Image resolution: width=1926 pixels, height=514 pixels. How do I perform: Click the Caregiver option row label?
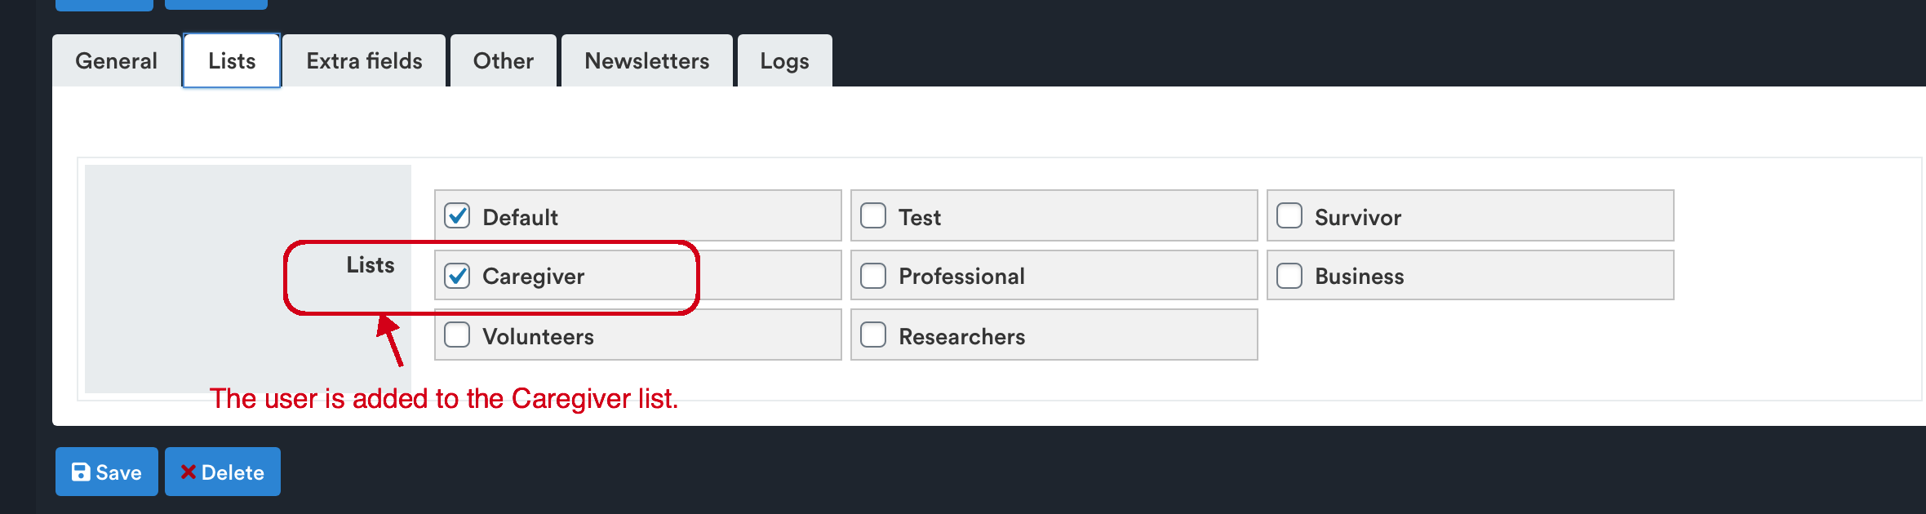point(534,277)
